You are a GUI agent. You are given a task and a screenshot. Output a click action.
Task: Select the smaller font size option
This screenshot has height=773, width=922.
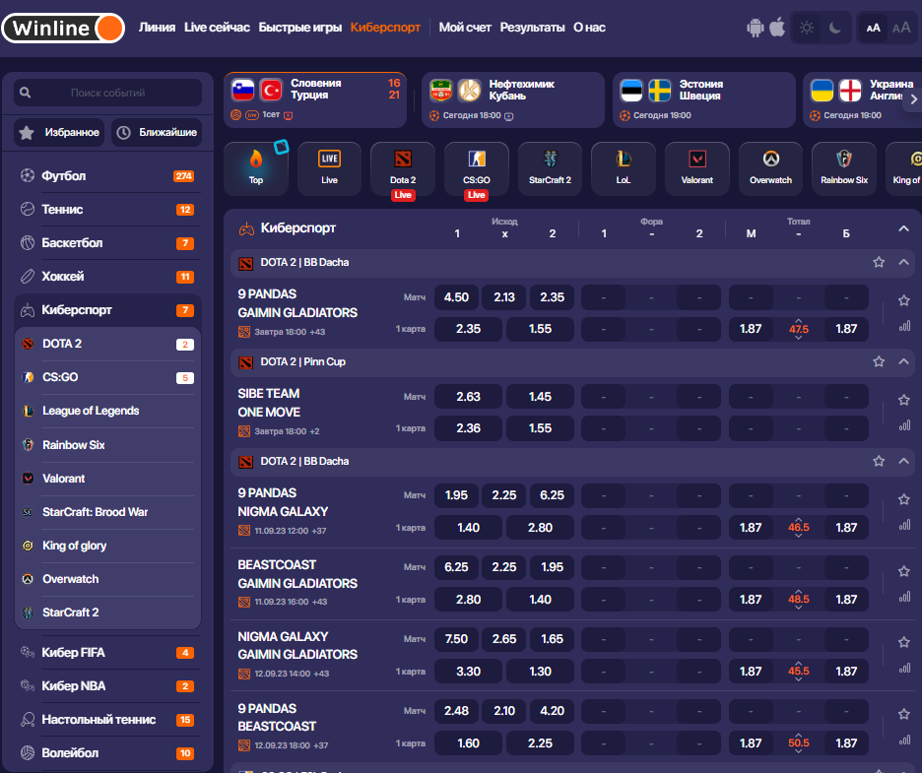pos(873,28)
